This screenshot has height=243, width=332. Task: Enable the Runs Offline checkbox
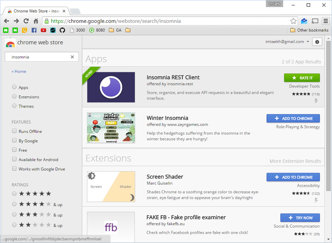tap(14, 131)
